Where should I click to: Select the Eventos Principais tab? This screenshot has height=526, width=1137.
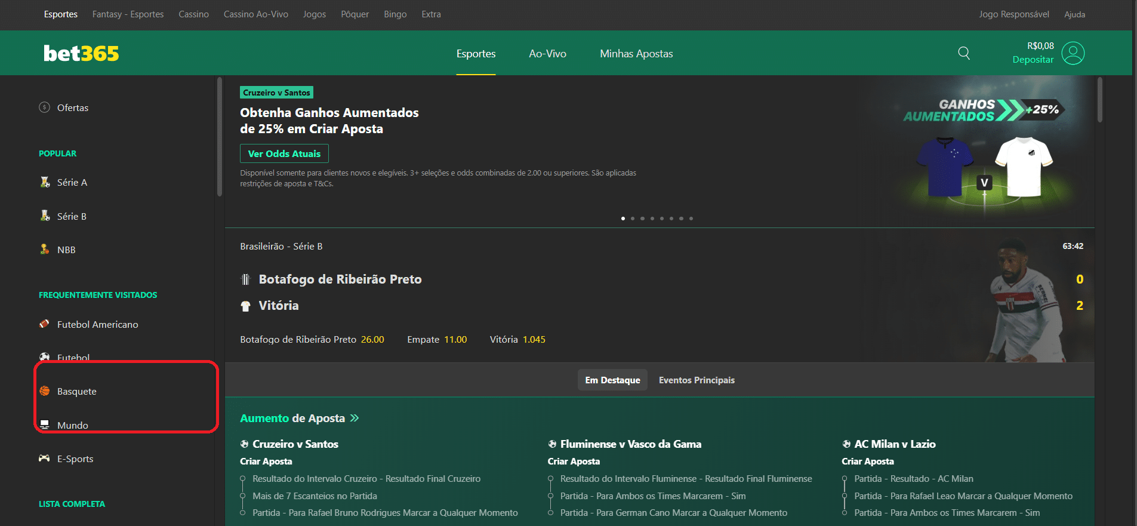click(x=697, y=380)
